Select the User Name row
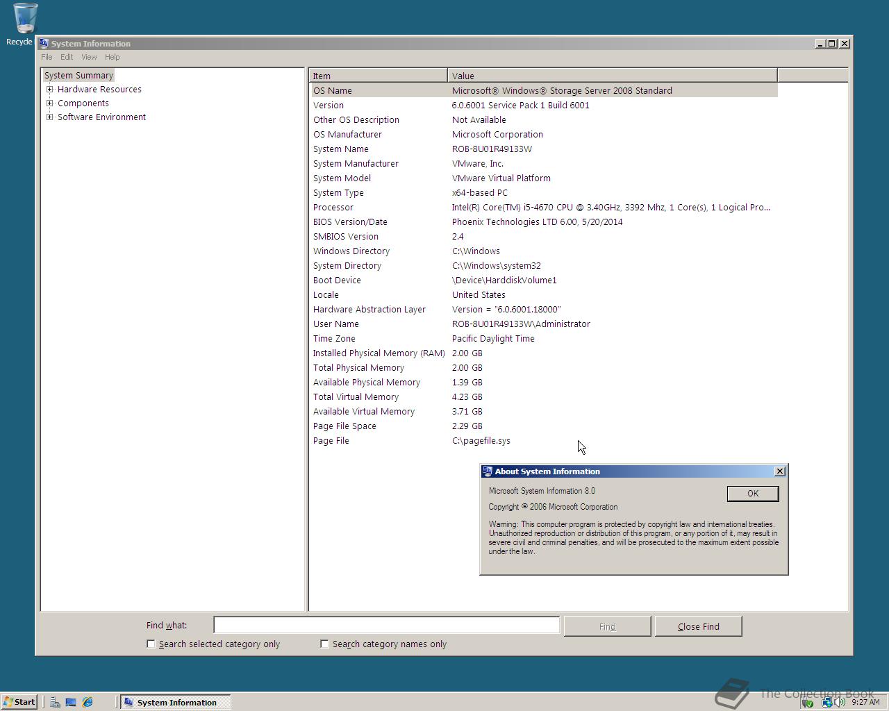Screen dimensions: 889x711 pos(544,324)
